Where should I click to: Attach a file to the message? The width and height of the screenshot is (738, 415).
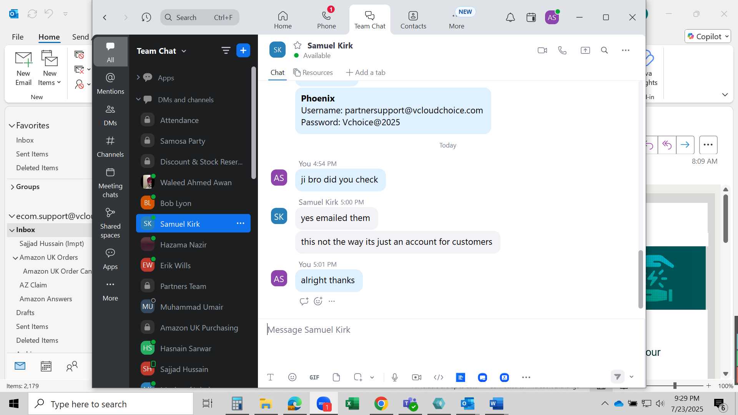336,377
